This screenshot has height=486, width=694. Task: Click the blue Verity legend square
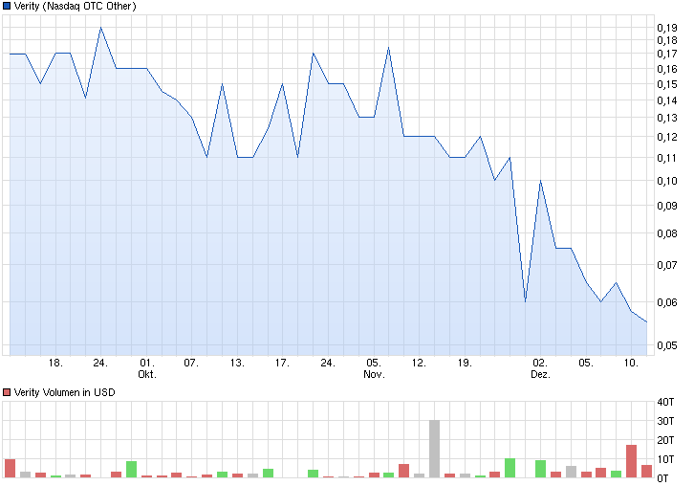pyautogui.click(x=7, y=6)
